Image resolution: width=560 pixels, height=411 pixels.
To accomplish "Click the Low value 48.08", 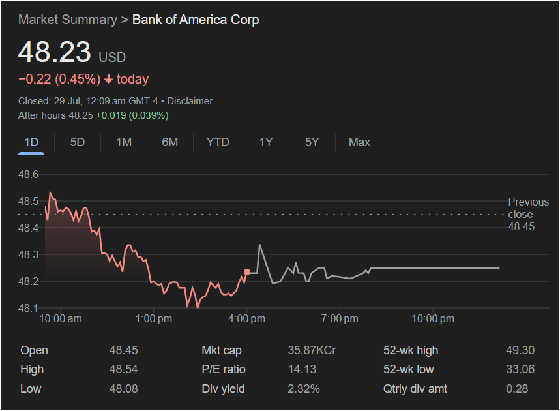I will (x=123, y=388).
